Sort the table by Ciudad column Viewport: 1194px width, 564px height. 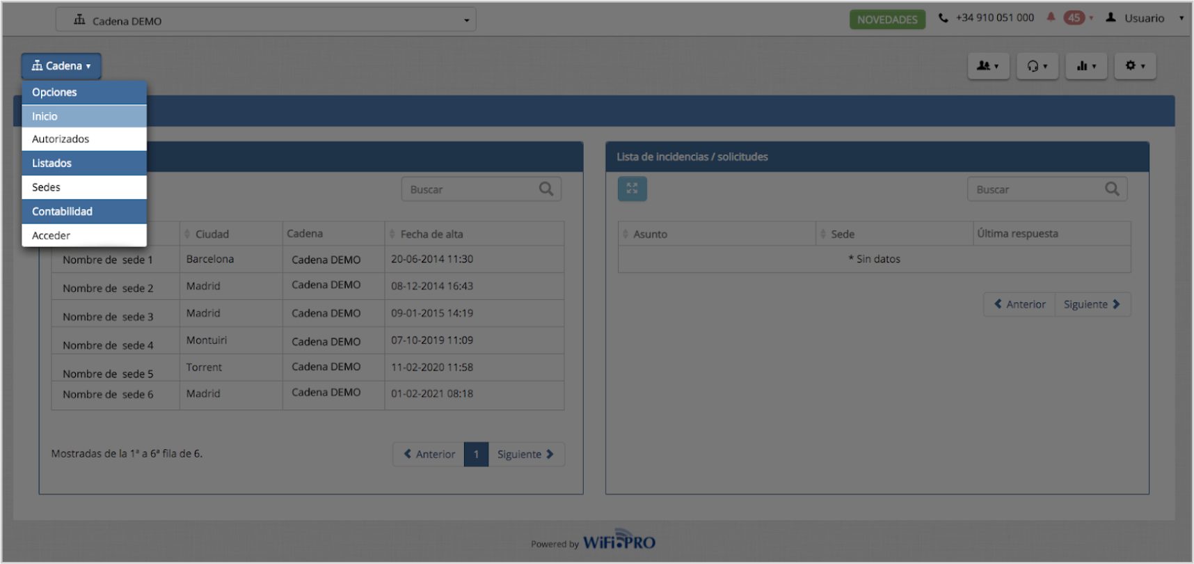(230, 234)
